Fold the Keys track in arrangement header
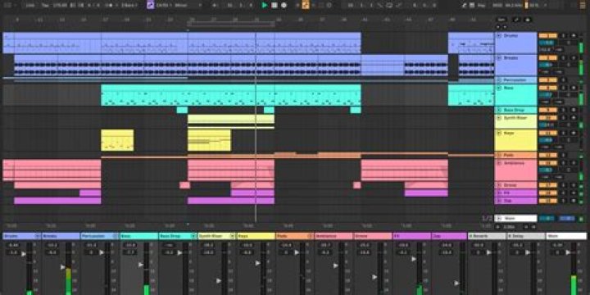The width and height of the screenshot is (590, 295). [499, 133]
